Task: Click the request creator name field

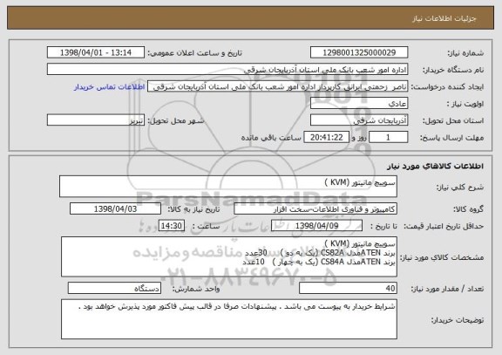Action: [277, 86]
